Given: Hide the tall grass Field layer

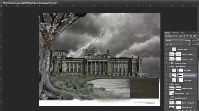Looking at the screenshot, I should pos(167,75).
